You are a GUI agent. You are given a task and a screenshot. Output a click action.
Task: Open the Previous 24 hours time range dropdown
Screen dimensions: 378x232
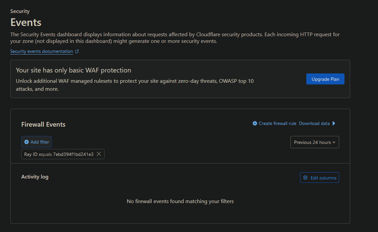pyautogui.click(x=315, y=142)
